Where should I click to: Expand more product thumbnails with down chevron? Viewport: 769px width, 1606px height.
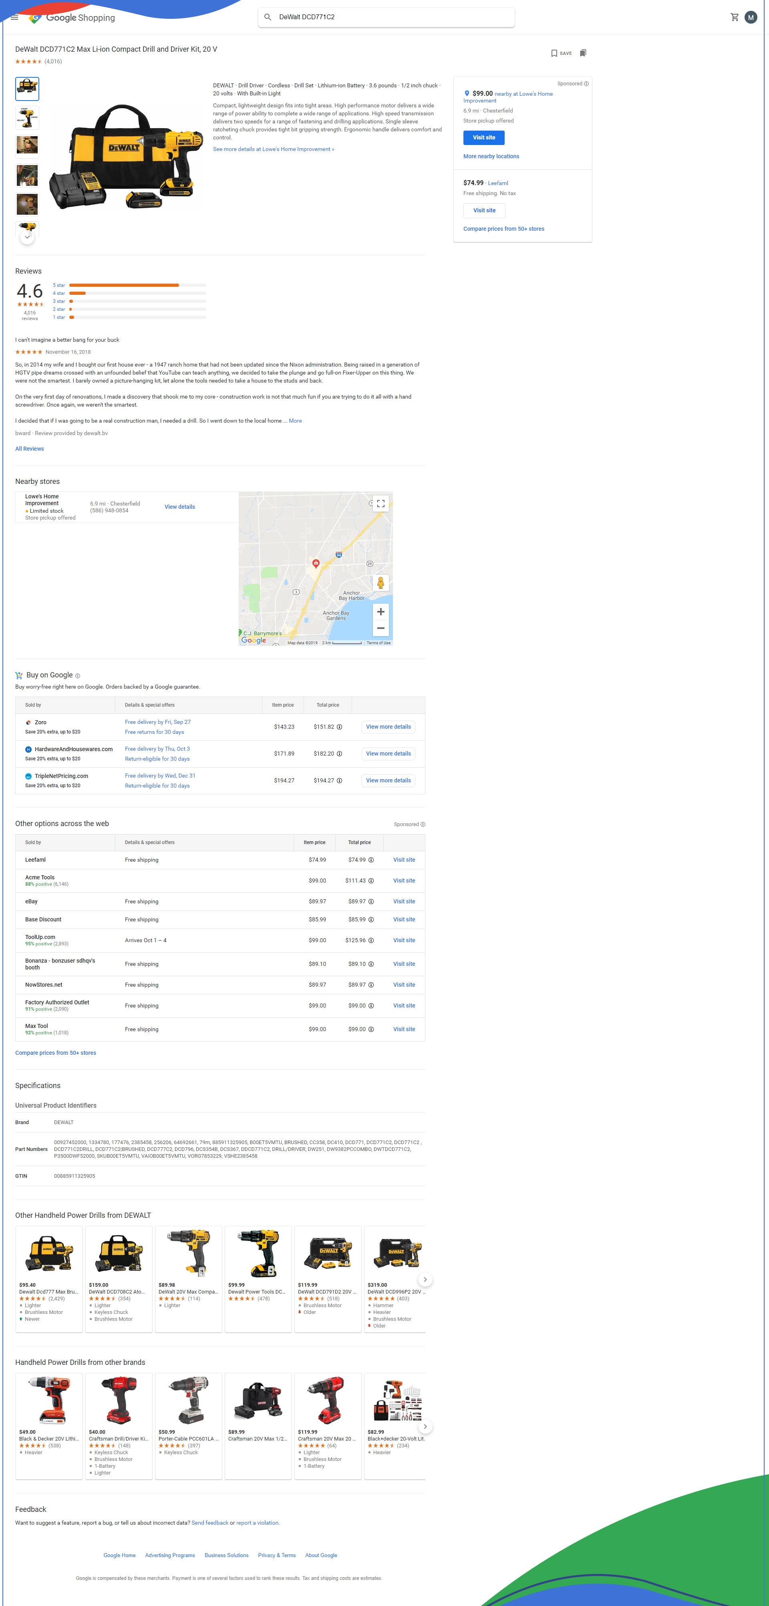pos(27,237)
